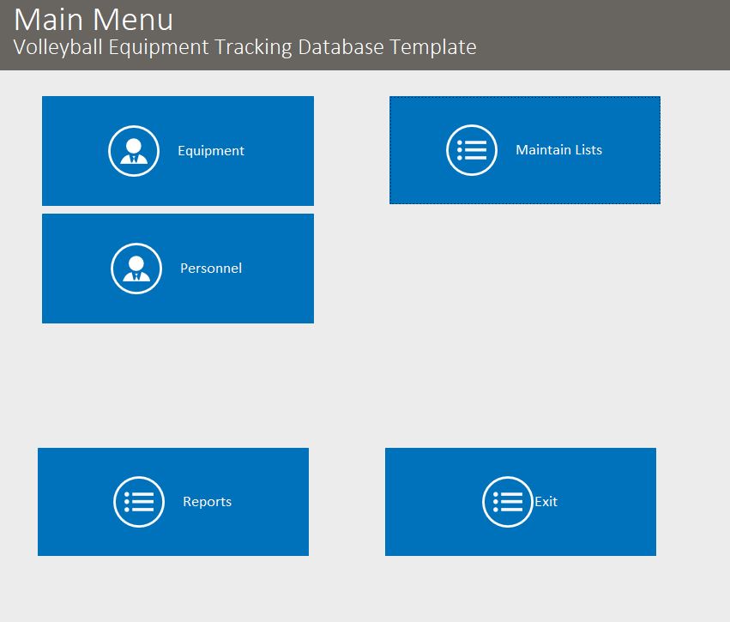Click the list icon beside Exit
The height and width of the screenshot is (622, 730).
508,502
